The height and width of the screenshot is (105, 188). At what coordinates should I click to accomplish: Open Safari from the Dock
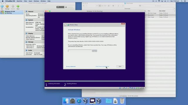pos(79,101)
